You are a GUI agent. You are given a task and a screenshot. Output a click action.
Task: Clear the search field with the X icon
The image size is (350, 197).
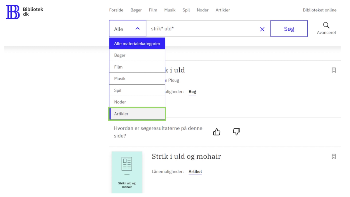(262, 29)
